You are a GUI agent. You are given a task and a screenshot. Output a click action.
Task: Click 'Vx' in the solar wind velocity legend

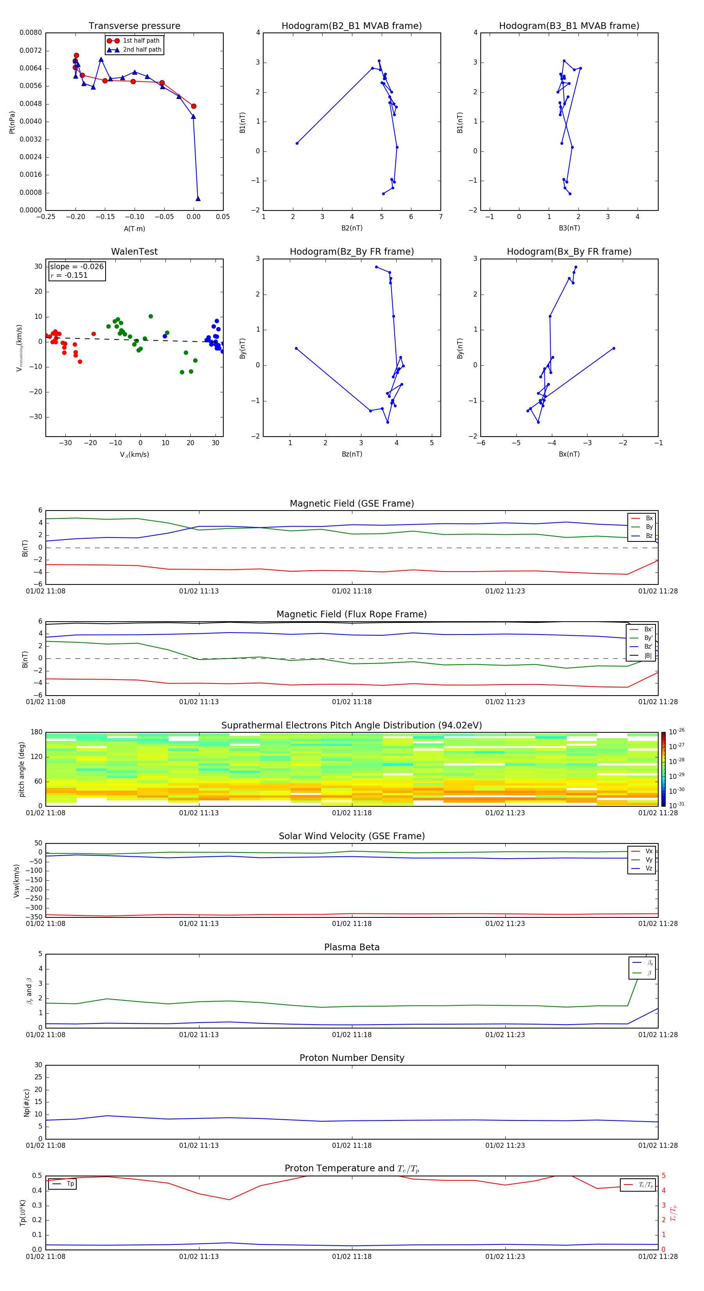coord(649,851)
